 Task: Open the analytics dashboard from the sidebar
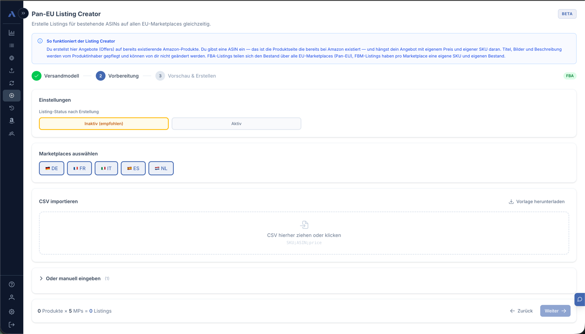(x=12, y=32)
